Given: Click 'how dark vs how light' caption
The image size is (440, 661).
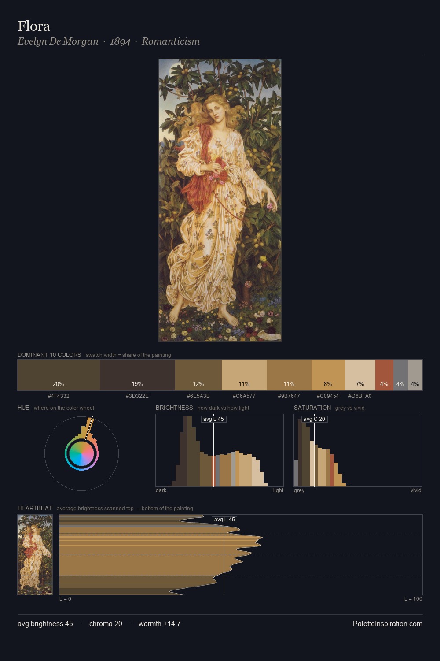Looking at the screenshot, I should pos(223,408).
